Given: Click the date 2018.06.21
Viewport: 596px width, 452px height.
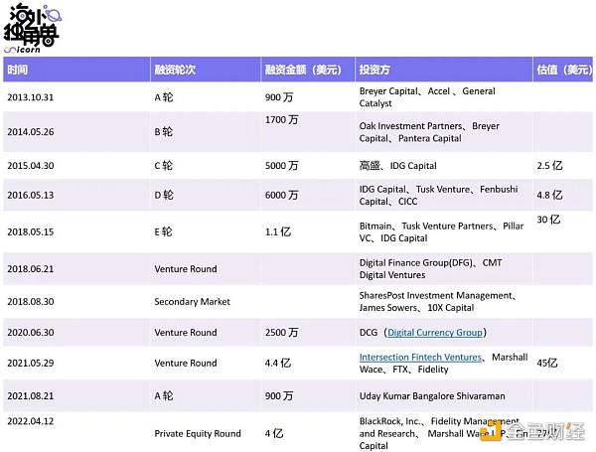Looking at the screenshot, I should coord(31,269).
